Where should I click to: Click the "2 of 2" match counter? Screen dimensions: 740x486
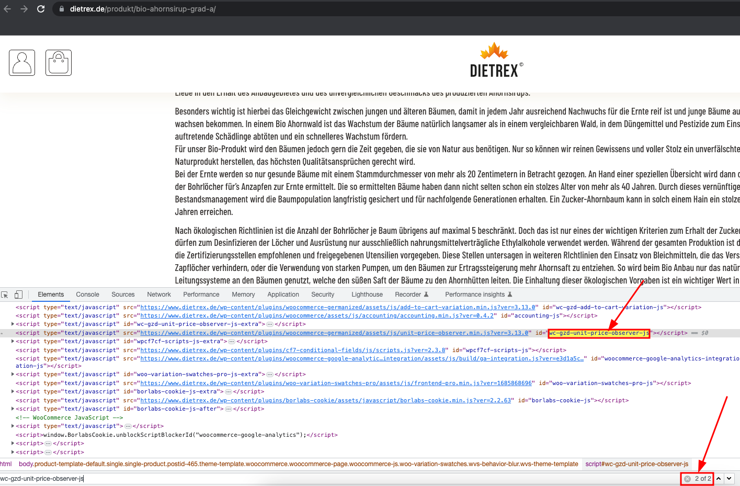click(x=703, y=479)
